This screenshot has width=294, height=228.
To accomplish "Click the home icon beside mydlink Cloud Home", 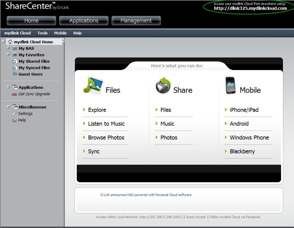I will pyautogui.click(x=10, y=42).
